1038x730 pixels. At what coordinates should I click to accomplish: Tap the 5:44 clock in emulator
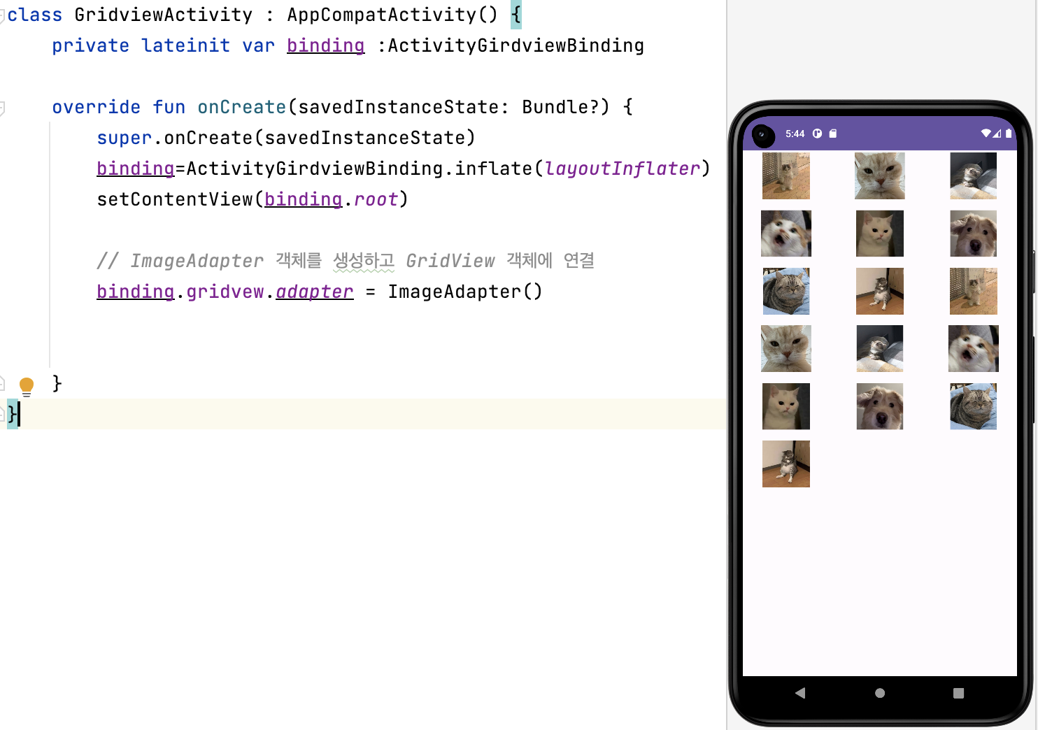[795, 134]
